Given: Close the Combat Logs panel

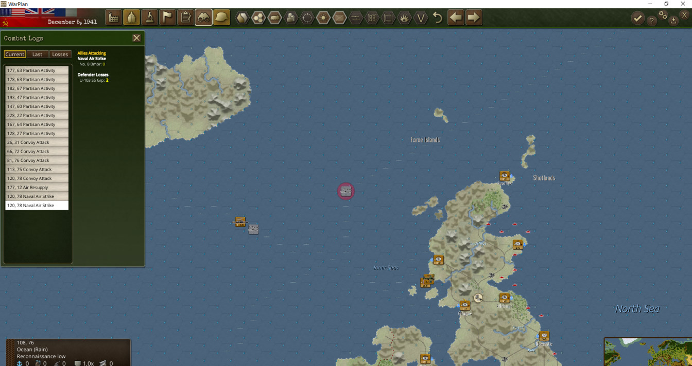Looking at the screenshot, I should pyautogui.click(x=136, y=38).
